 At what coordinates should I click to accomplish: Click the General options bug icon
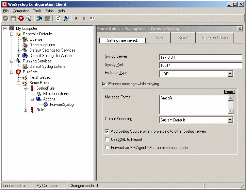point(25,45)
